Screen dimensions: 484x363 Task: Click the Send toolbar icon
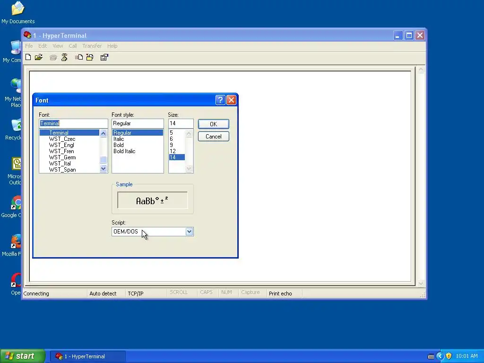pos(79,57)
